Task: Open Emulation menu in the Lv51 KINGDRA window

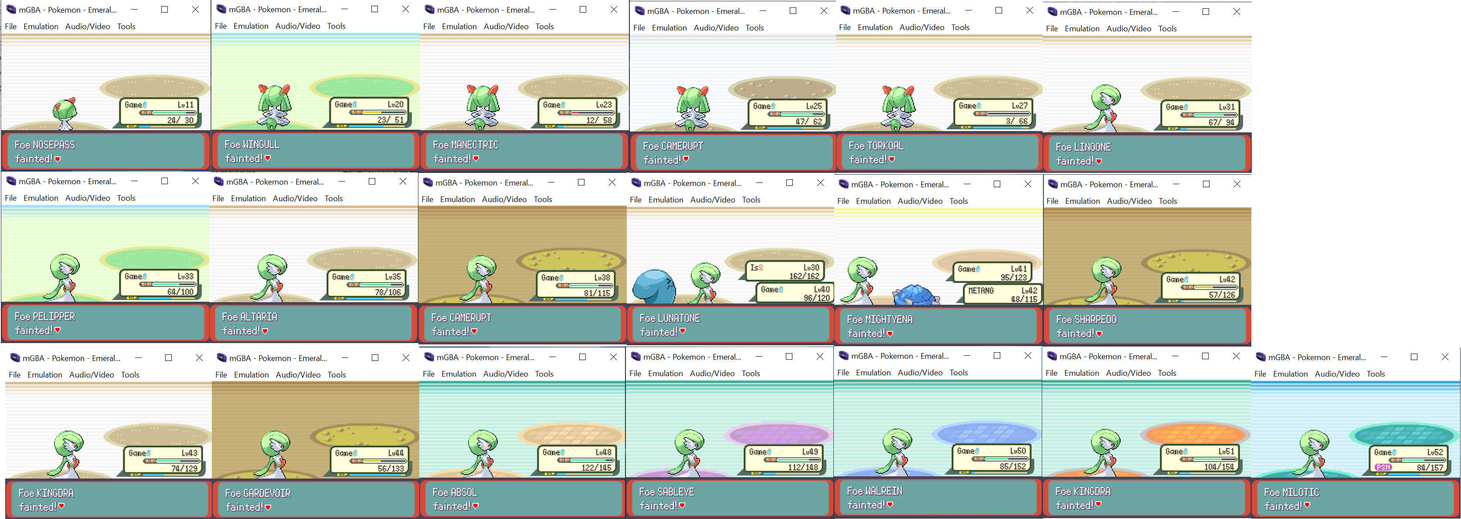Action: 1081,374
